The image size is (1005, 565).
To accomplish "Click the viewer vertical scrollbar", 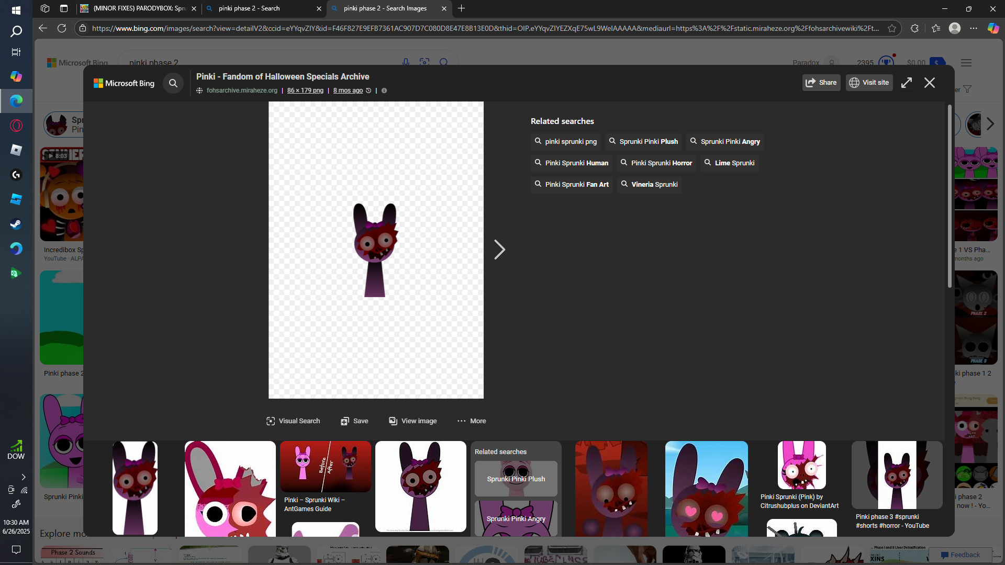I will coord(950,196).
